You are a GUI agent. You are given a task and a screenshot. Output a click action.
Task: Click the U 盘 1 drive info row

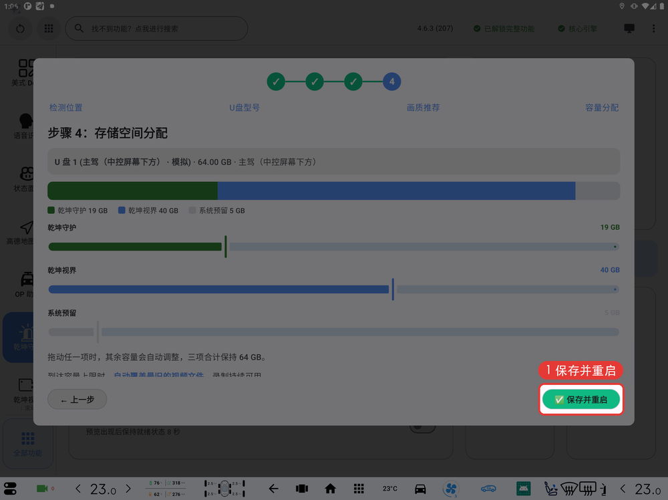pyautogui.click(x=333, y=162)
